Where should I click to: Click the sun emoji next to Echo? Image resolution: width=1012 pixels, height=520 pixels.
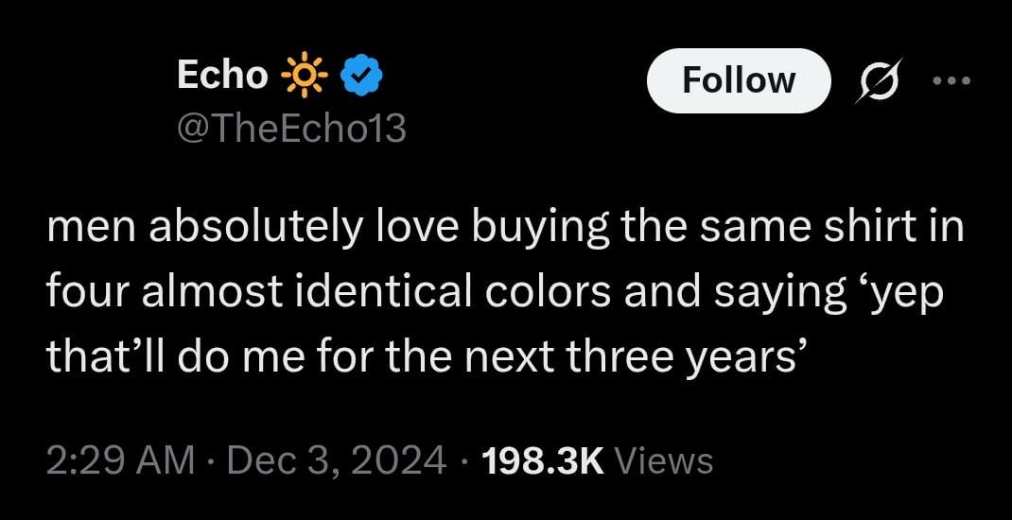click(304, 78)
